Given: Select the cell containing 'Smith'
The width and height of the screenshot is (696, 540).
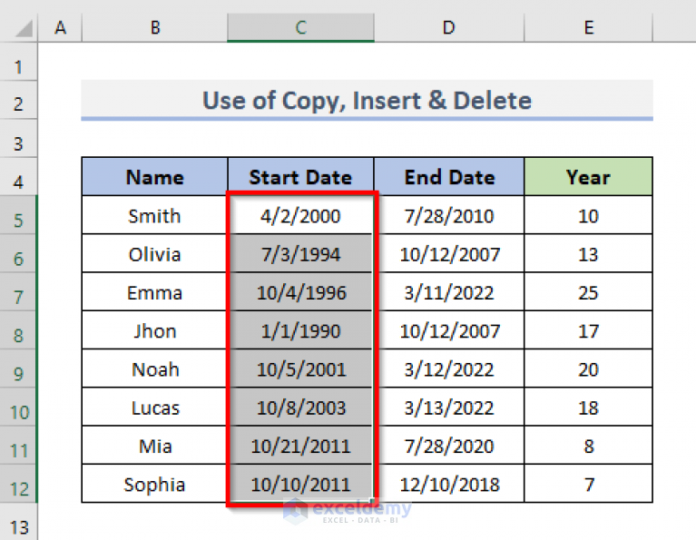Looking at the screenshot, I should [x=154, y=215].
